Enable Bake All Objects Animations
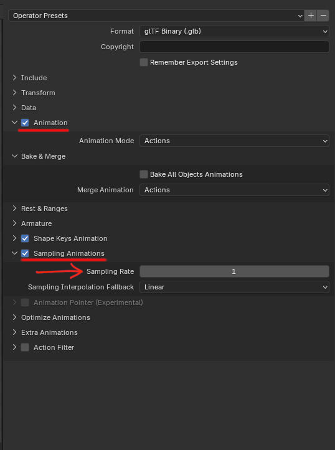335x450 pixels. pos(144,174)
